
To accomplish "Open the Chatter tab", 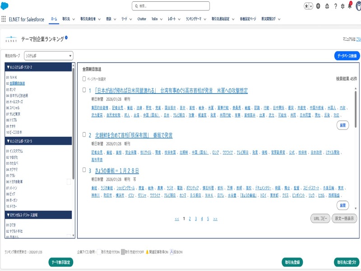I will coord(142,19).
